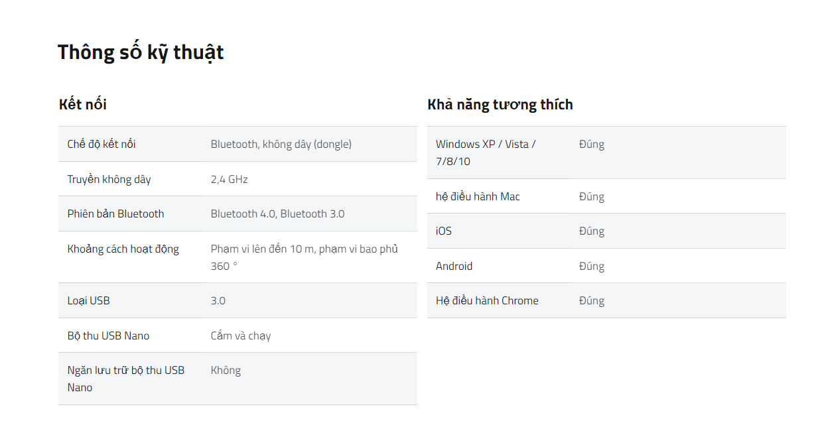Select the '2,4 GHz' value text
The width and height of the screenshot is (816, 427).
tap(230, 179)
